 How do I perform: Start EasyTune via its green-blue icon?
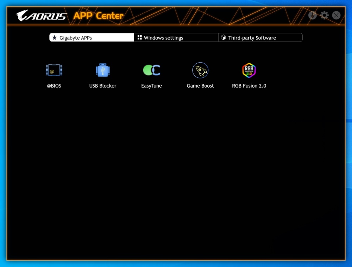[x=151, y=70]
